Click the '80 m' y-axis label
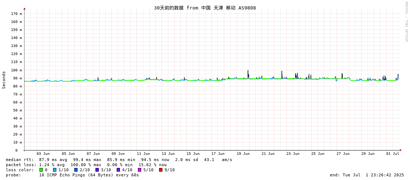Screen dimensions: 410x180 [x=17, y=86]
